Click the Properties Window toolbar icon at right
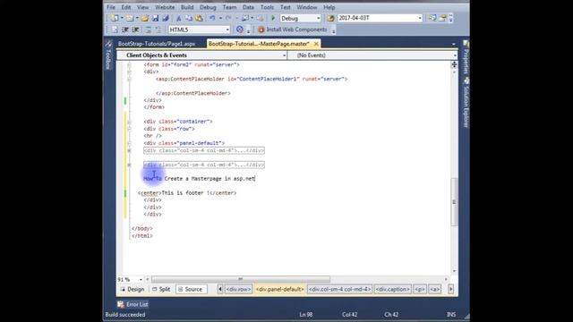The height and width of the screenshot is (322, 573). point(442,18)
